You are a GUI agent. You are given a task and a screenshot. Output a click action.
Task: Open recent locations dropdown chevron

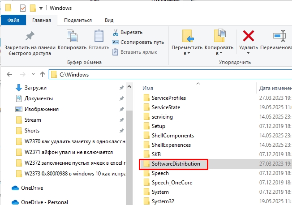(x=33, y=74)
